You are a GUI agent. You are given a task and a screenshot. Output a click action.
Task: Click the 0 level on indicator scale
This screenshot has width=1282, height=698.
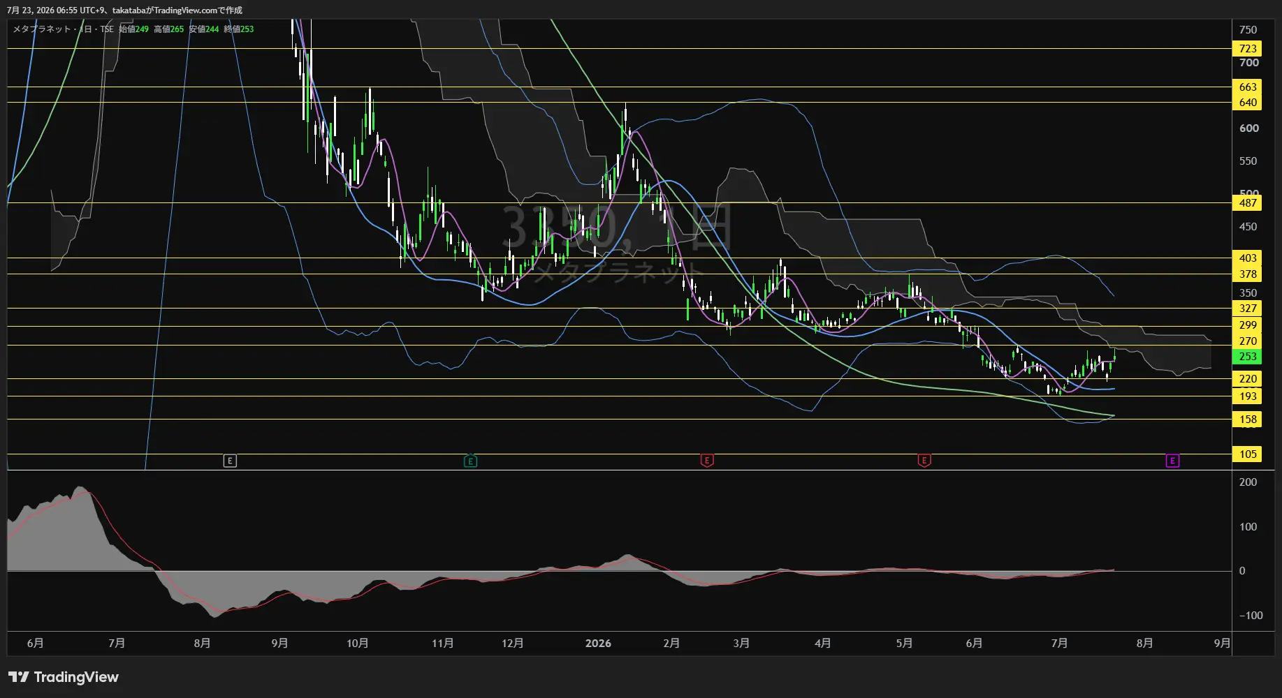(1242, 571)
